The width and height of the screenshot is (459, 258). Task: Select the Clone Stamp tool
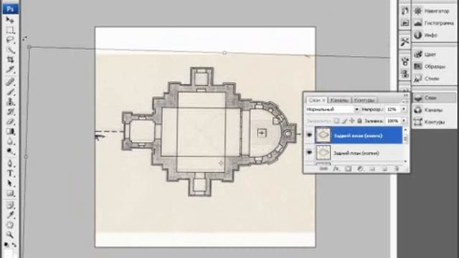pos(10,102)
